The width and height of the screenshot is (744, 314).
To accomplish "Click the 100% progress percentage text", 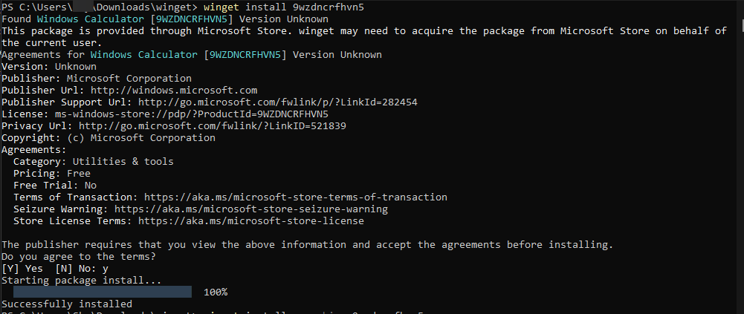I will tap(215, 292).
